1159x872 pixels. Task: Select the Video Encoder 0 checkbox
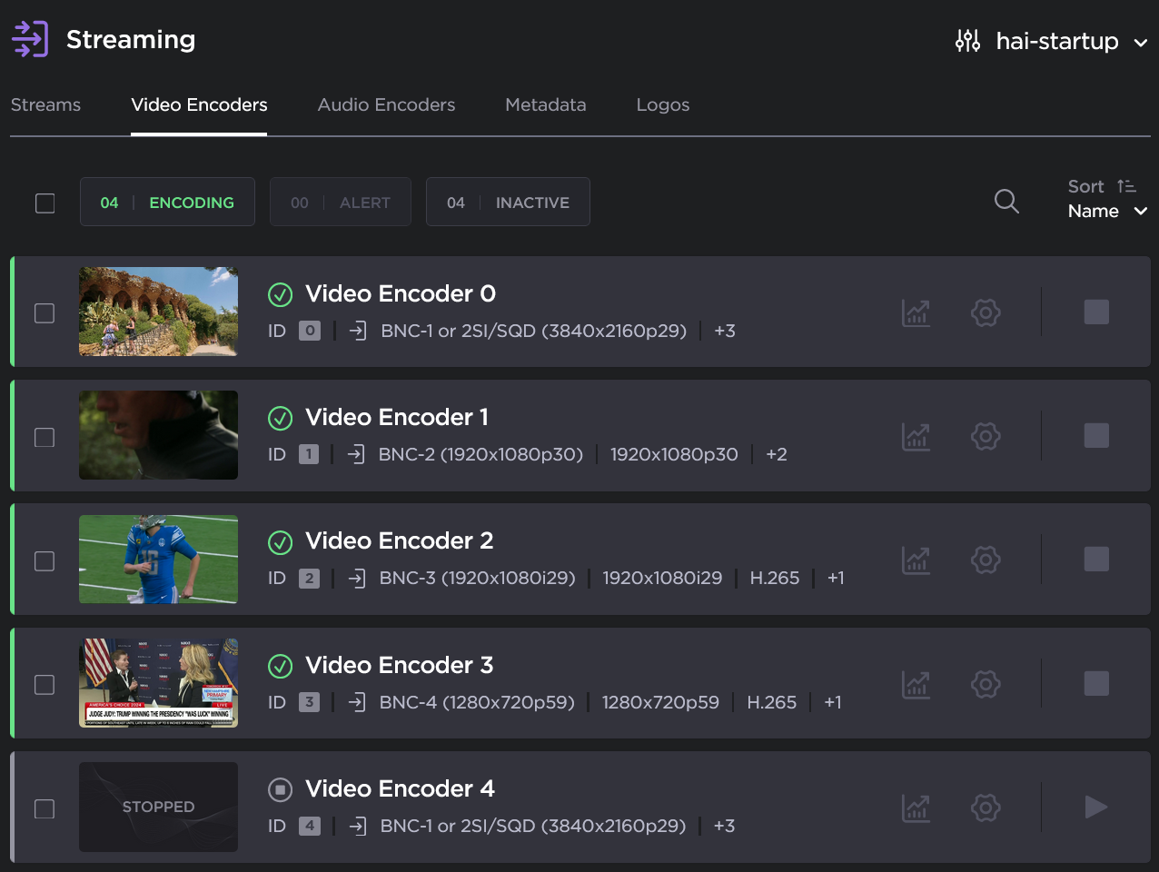[45, 313]
